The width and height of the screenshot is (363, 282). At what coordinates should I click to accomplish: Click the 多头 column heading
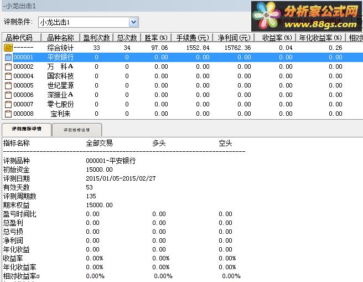159,143
